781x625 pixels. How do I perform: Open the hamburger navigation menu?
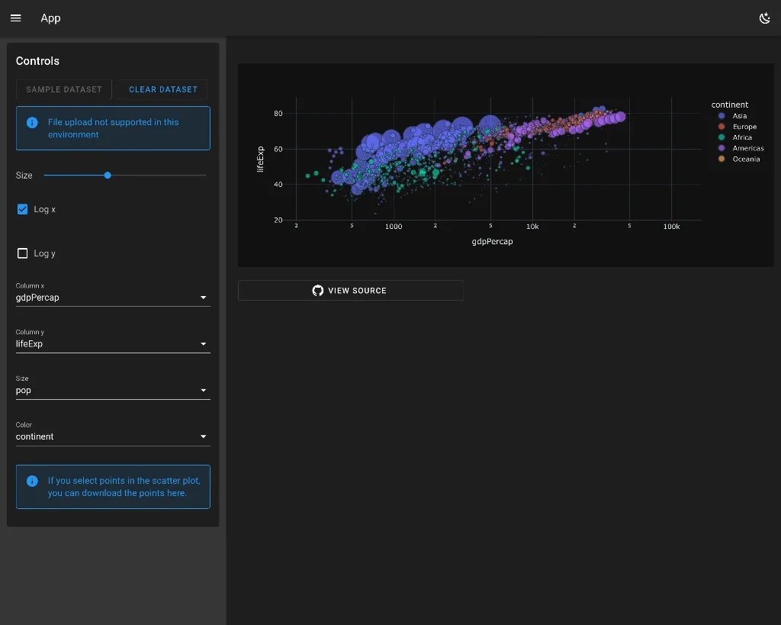pos(16,18)
